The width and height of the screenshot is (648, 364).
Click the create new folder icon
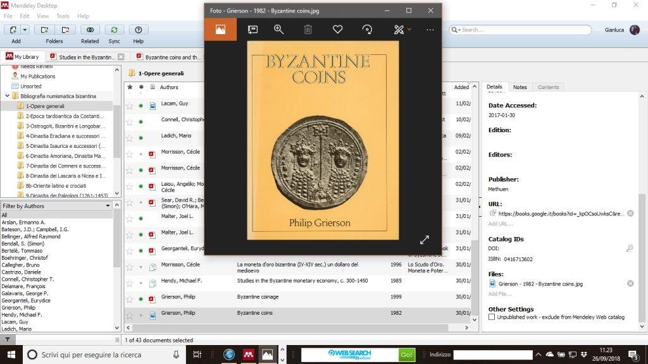tap(44, 30)
